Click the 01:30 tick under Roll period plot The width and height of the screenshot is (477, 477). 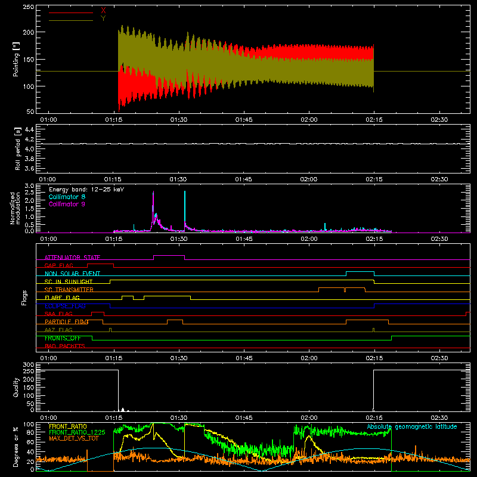coord(178,179)
